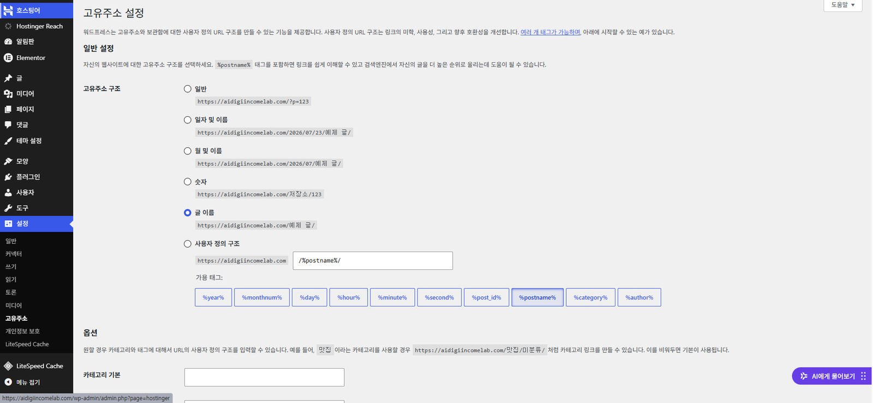Image resolution: width=873 pixels, height=403 pixels.
Task: Insert the %second% tag
Action: click(x=439, y=297)
